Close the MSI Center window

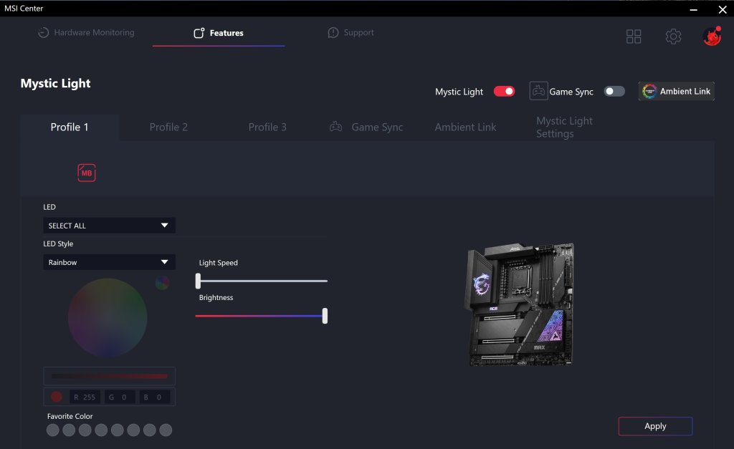[x=723, y=9]
